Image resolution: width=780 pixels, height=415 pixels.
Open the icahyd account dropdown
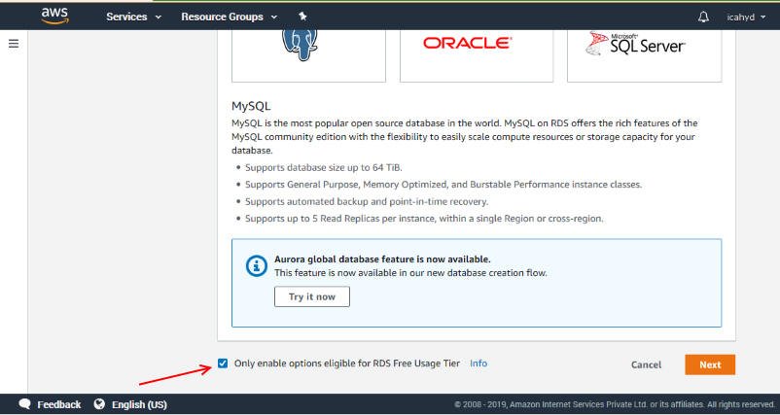pos(746,17)
